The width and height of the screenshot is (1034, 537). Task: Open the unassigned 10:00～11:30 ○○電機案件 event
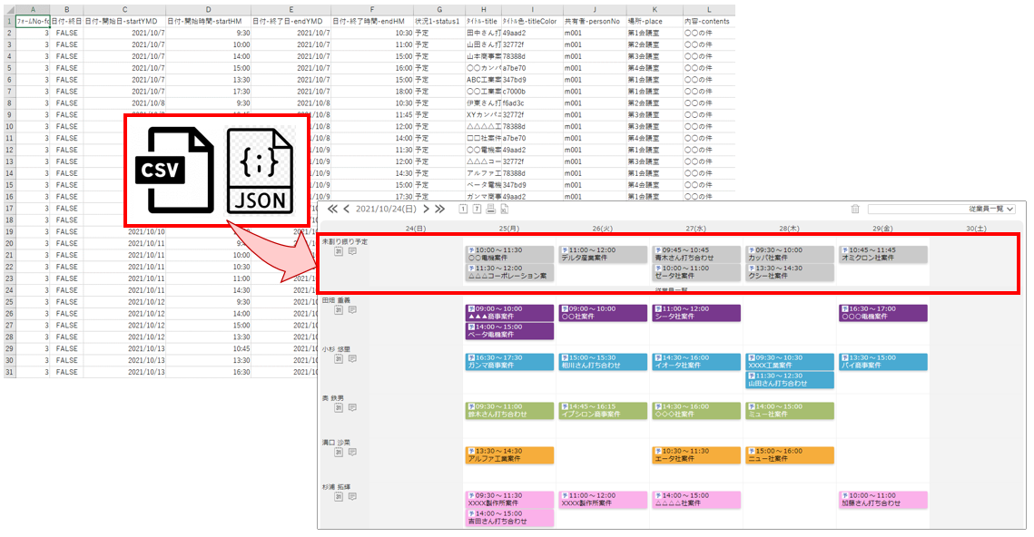pyautogui.click(x=509, y=254)
